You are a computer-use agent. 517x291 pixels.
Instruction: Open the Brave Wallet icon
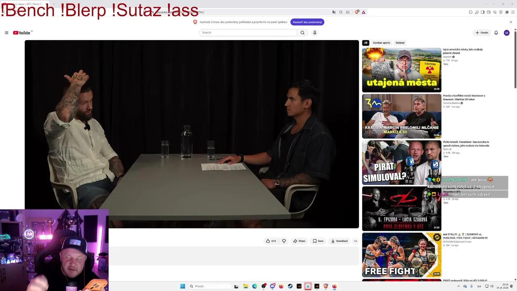[x=489, y=12]
